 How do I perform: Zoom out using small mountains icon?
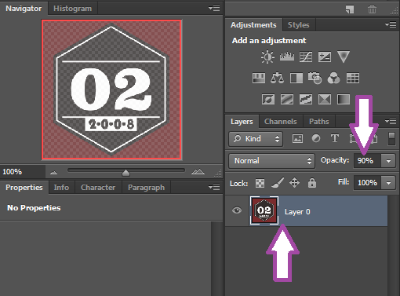[53, 172]
